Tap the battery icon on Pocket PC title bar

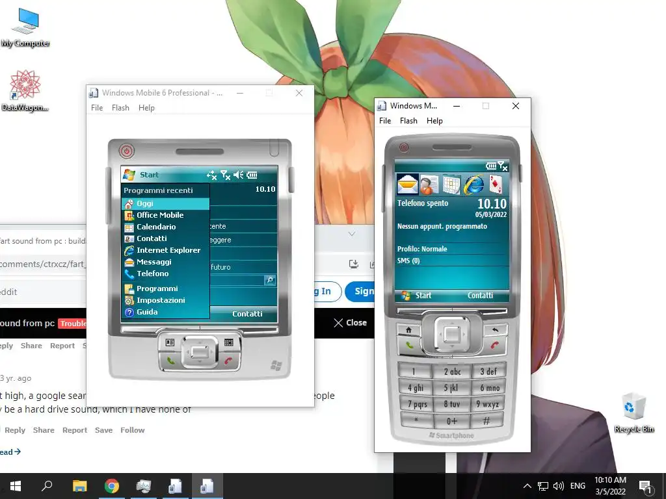click(x=252, y=175)
